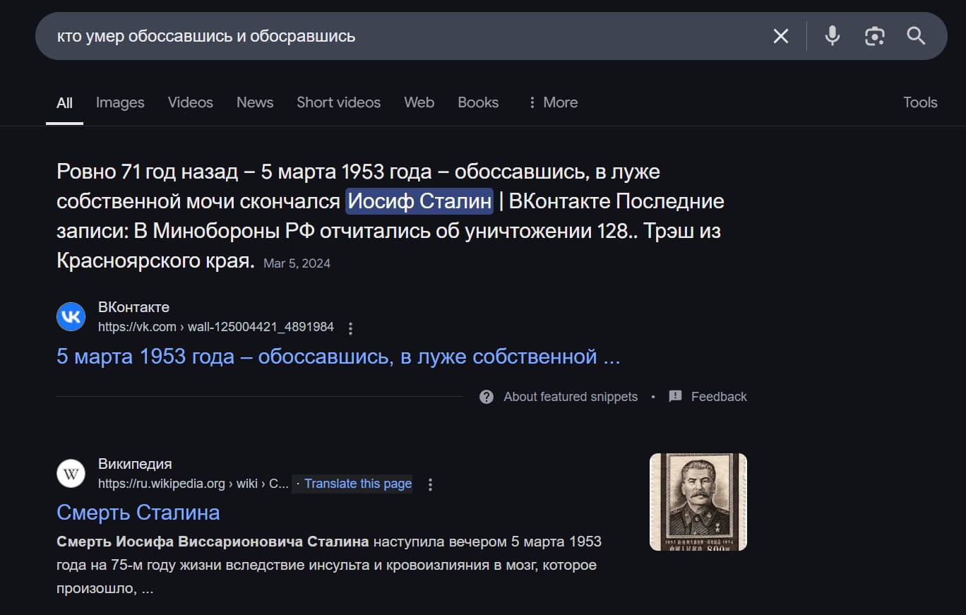Open 'About featured snippets' link
This screenshot has height=615, width=966.
point(571,397)
